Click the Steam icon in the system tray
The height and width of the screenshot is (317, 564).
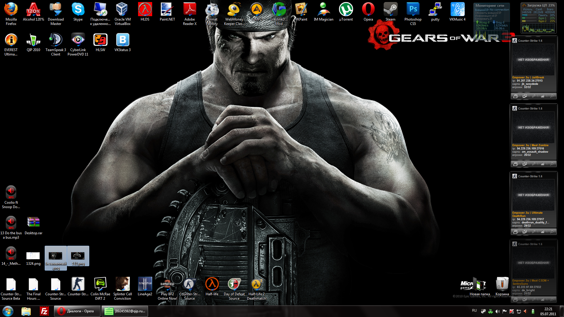point(483,311)
